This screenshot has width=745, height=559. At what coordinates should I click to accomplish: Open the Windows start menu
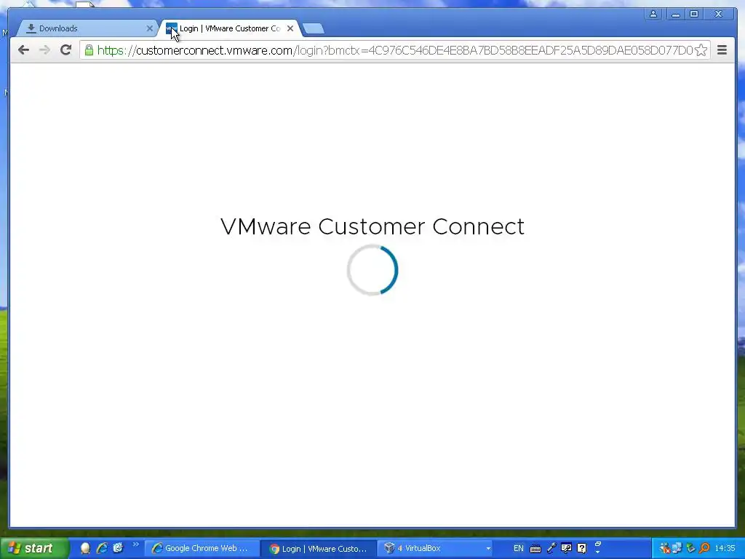pos(34,548)
